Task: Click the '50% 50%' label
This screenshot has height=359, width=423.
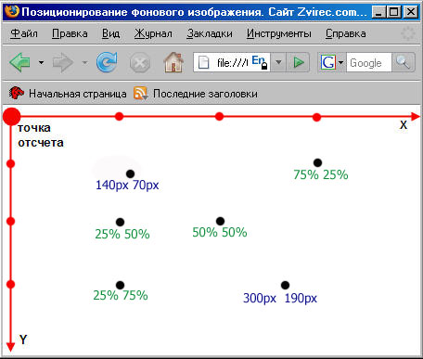Action: [x=220, y=232]
